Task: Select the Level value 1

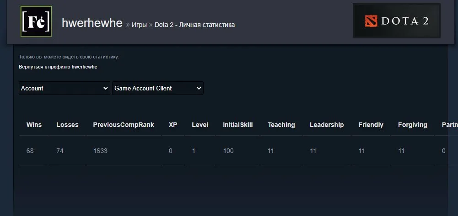Action: pyautogui.click(x=194, y=151)
